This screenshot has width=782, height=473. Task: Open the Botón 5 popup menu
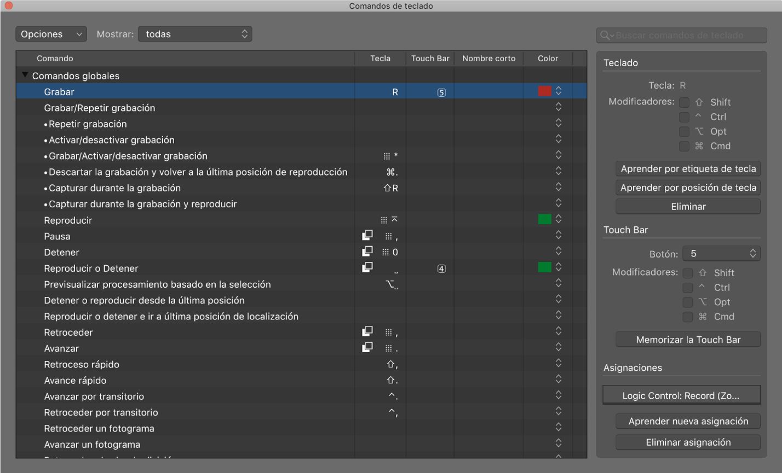721,254
